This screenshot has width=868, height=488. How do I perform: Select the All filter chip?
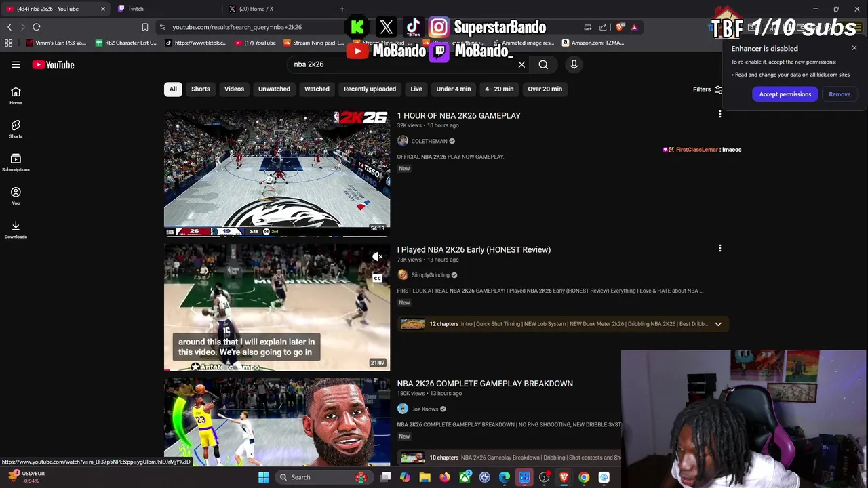click(173, 89)
